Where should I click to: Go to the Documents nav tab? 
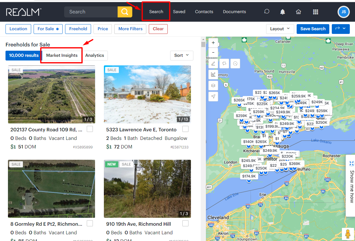click(234, 12)
